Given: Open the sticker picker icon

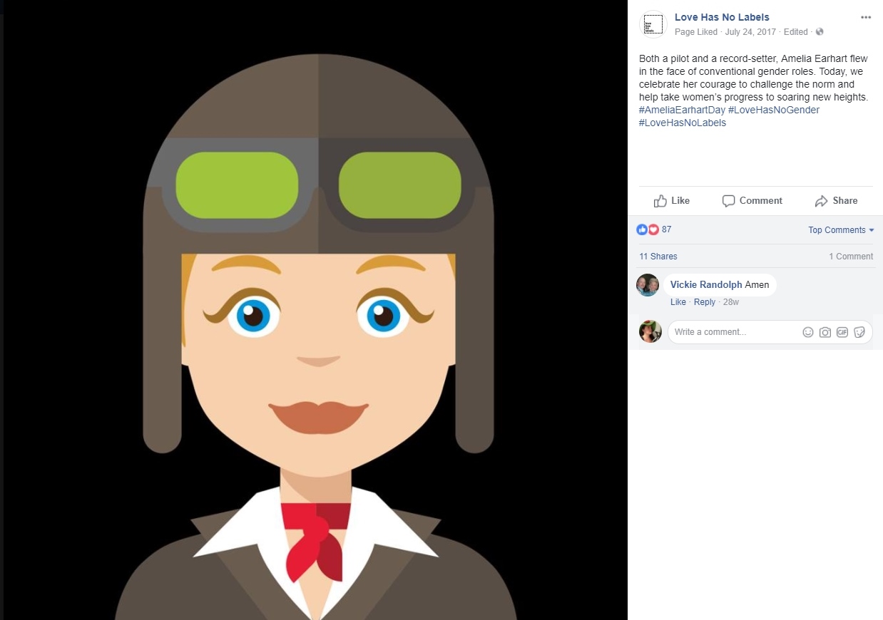Looking at the screenshot, I should click(859, 332).
